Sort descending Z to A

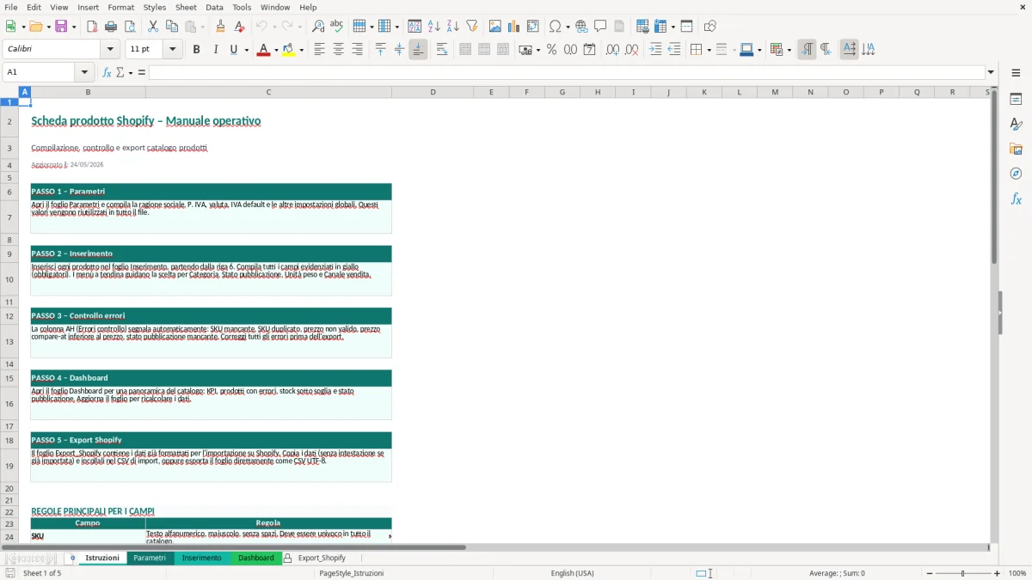coord(453,27)
